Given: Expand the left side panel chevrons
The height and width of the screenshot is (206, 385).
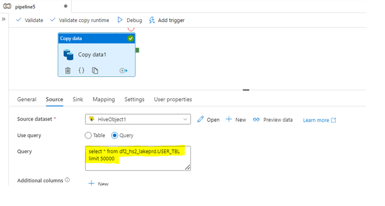Looking at the screenshot, I should 4,19.
